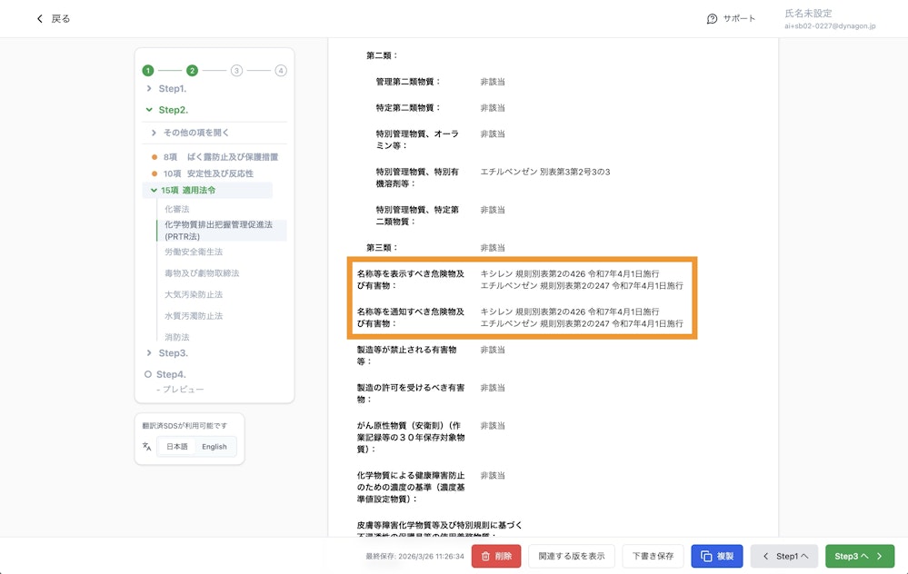The image size is (908, 574).
Task: Select 消防法 in the sidebar
Action: (177, 337)
